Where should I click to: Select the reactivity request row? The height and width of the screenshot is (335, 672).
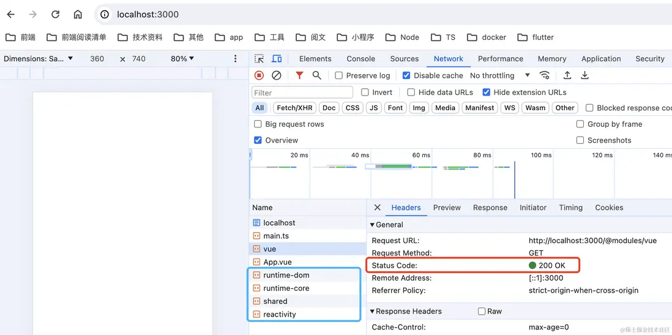coord(308,314)
